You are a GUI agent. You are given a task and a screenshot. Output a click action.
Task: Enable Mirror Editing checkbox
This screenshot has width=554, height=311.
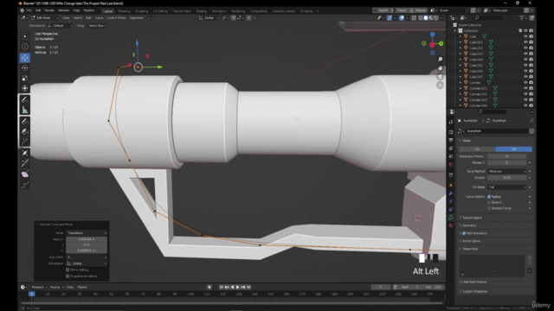[68, 270]
